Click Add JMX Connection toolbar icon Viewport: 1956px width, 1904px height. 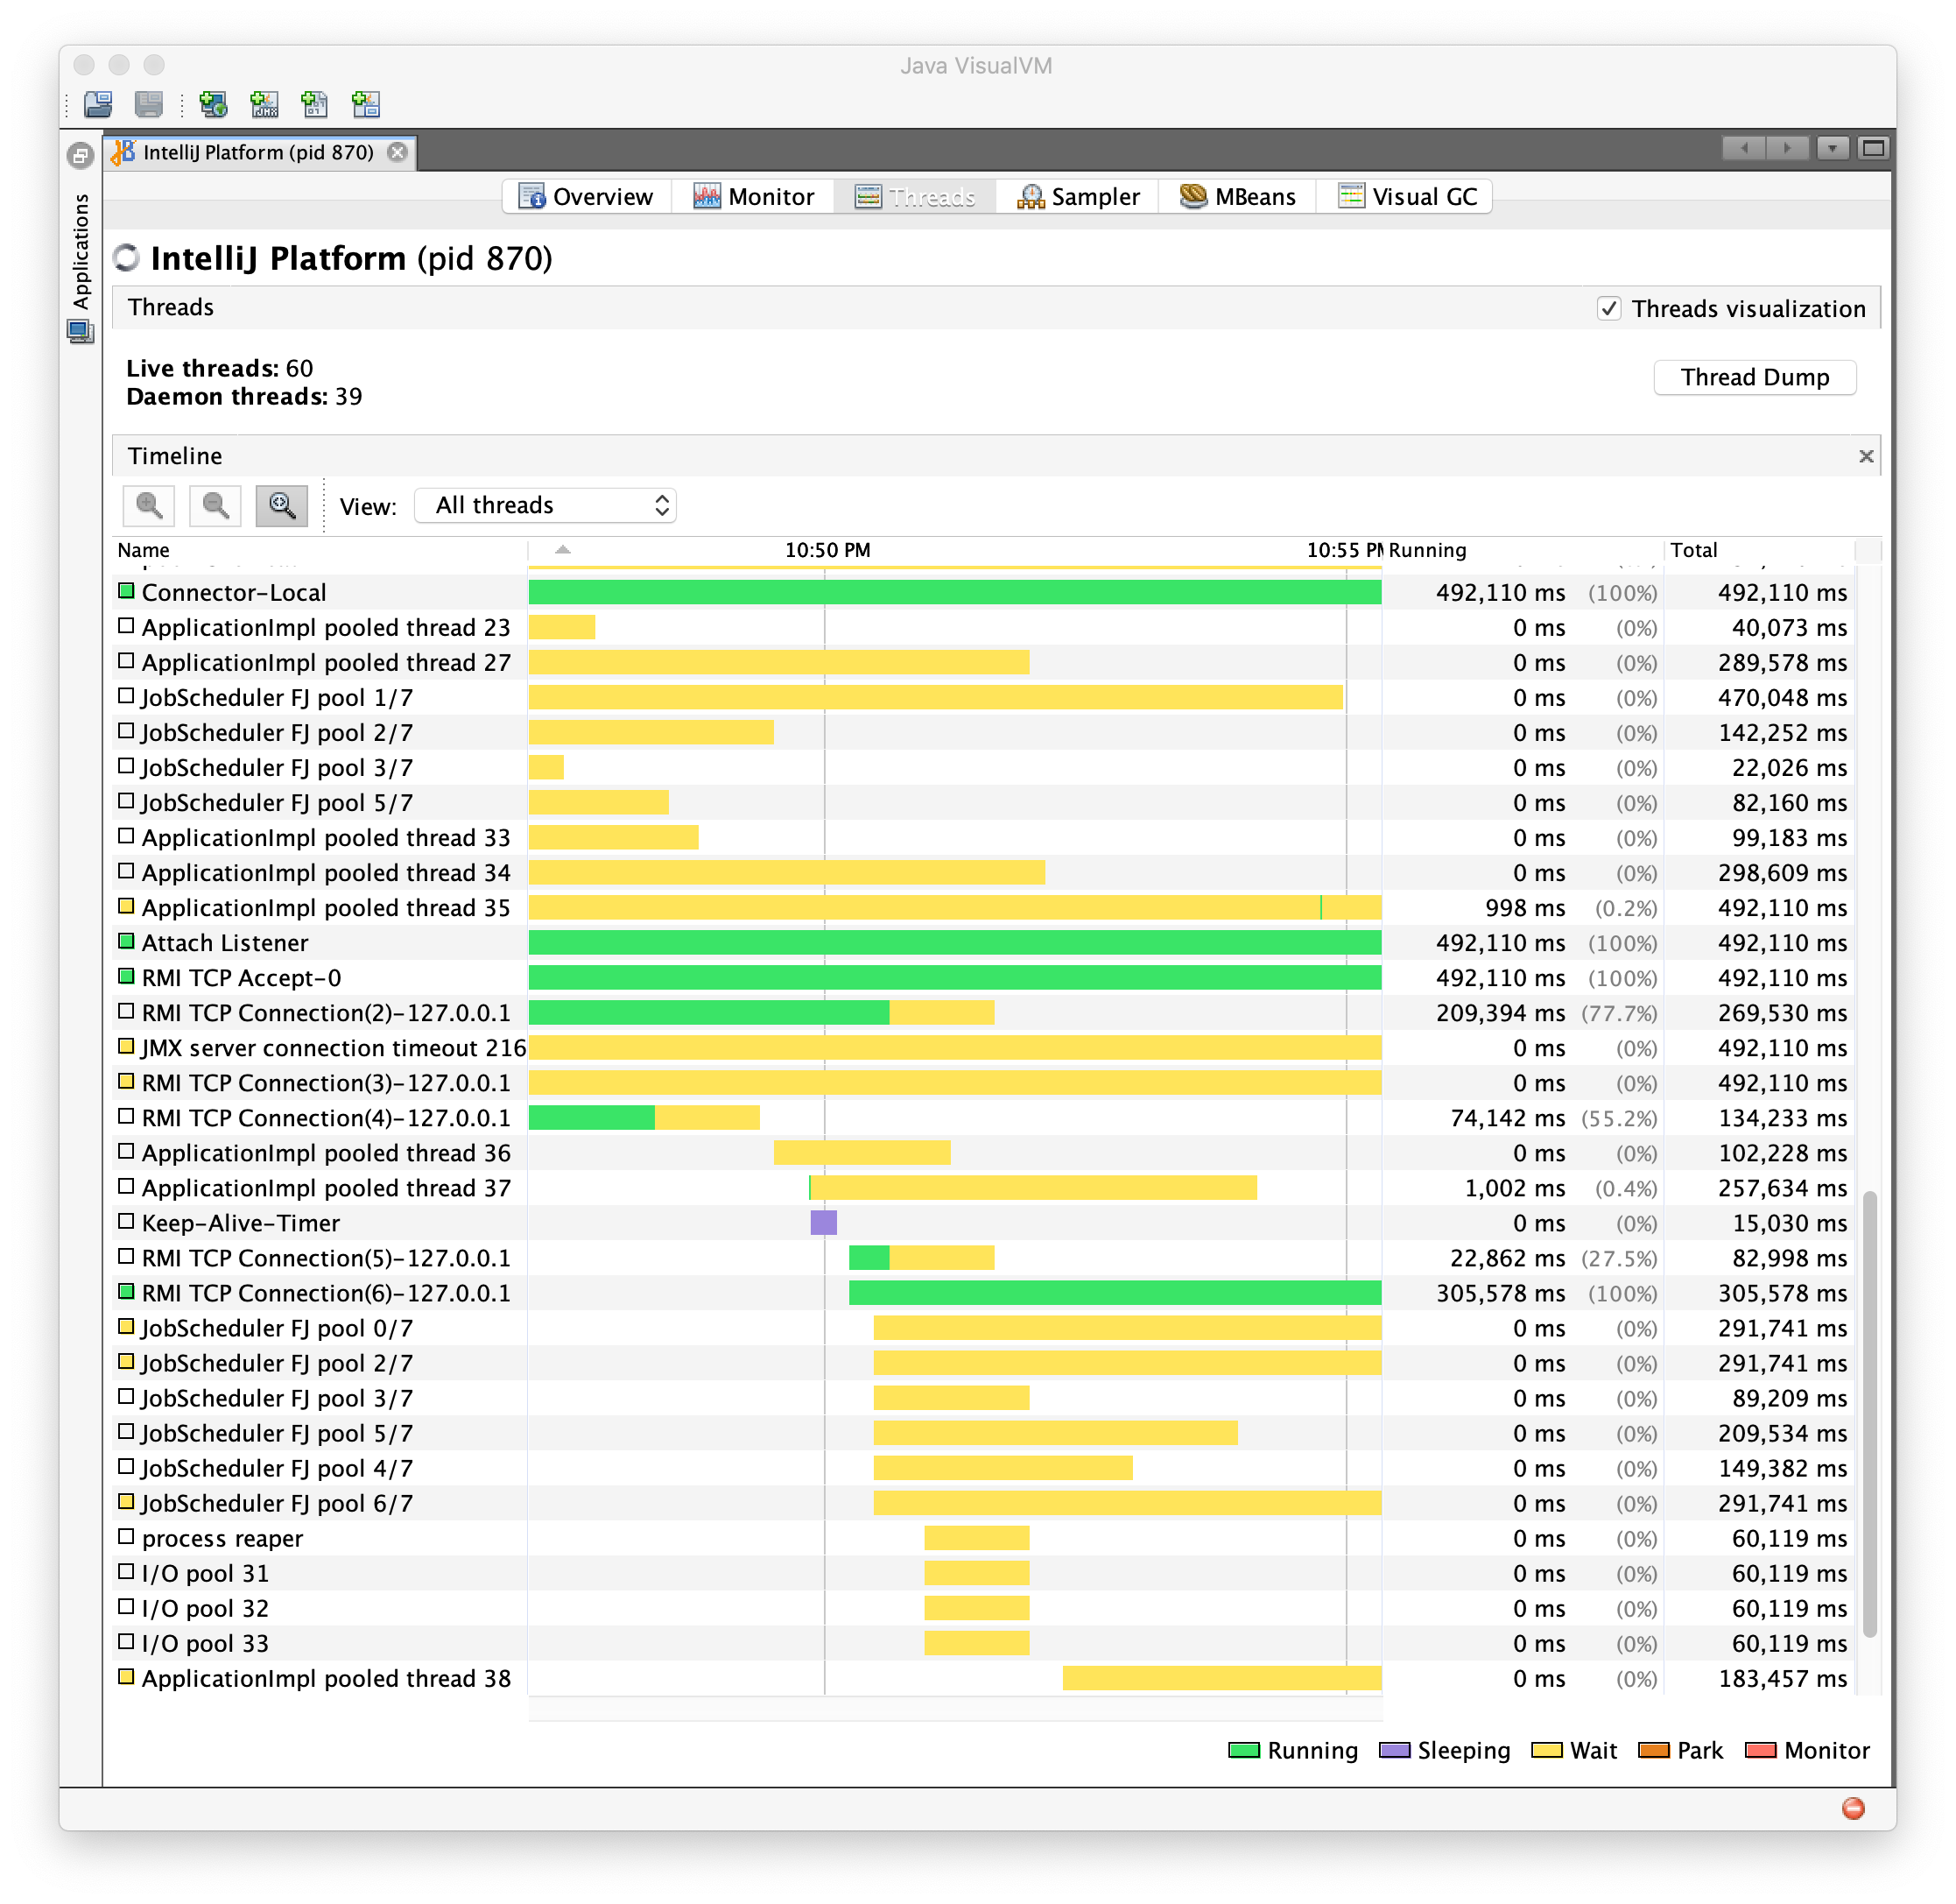[x=264, y=104]
